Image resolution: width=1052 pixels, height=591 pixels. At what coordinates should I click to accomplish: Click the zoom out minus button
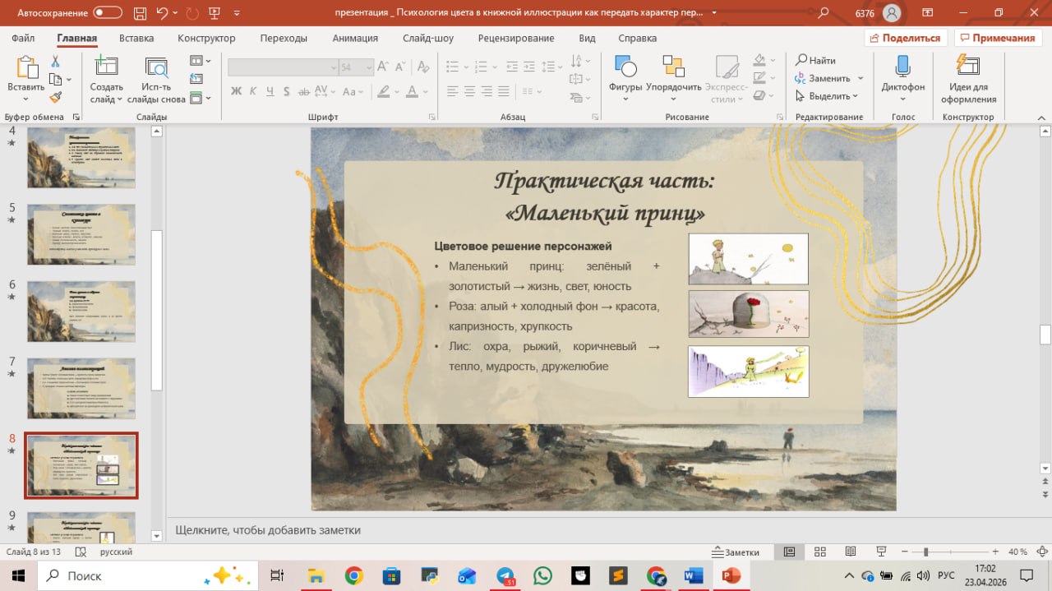tap(903, 552)
